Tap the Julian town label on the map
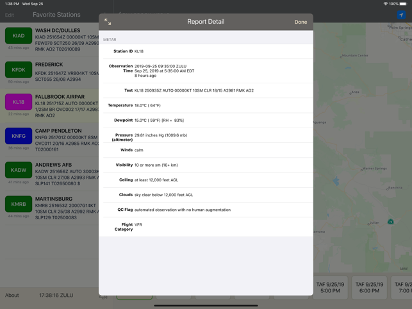 coord(374,222)
